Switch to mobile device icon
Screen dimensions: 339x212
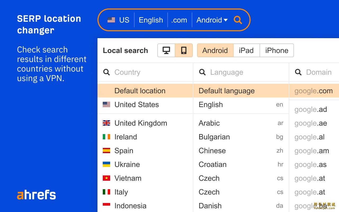click(184, 50)
